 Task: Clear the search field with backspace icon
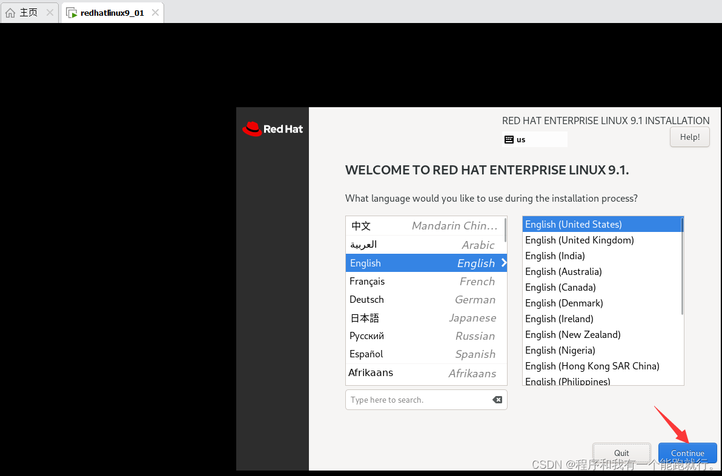(x=497, y=400)
